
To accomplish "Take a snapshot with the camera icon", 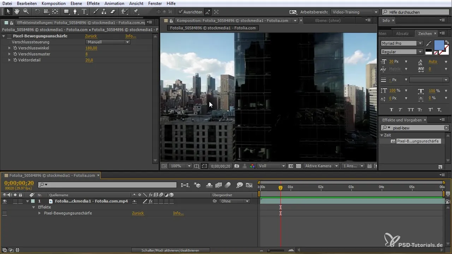I will tap(236, 166).
